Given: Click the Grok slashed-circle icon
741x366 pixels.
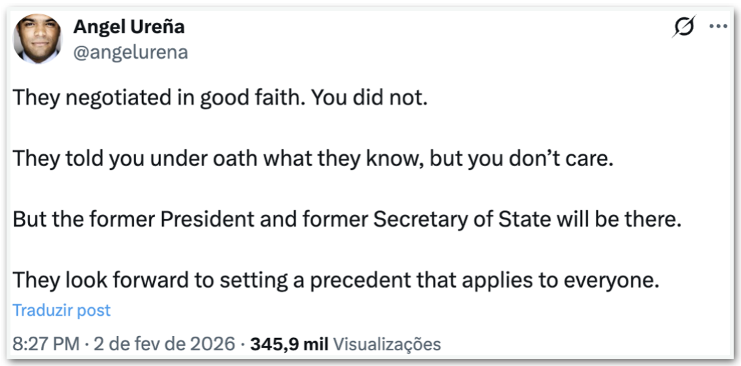Looking at the screenshot, I should click(684, 27).
